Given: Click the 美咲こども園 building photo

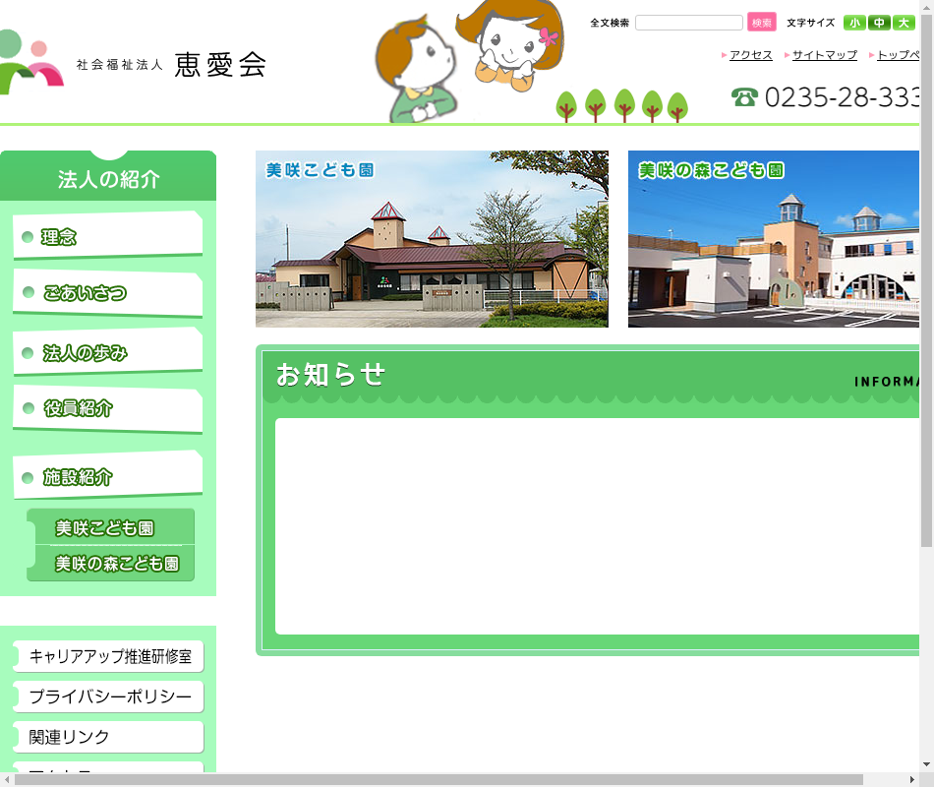Looking at the screenshot, I should coord(432,239).
